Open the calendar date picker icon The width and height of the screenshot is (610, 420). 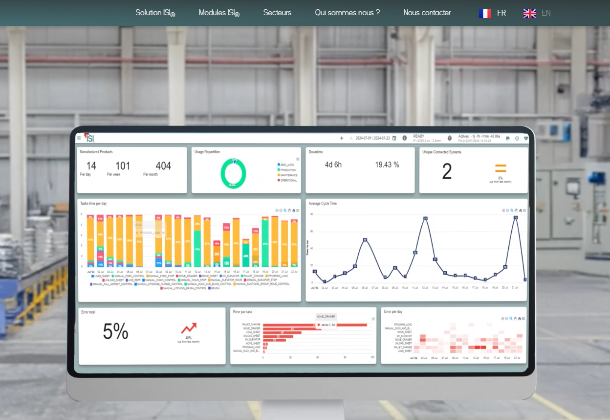(x=394, y=138)
